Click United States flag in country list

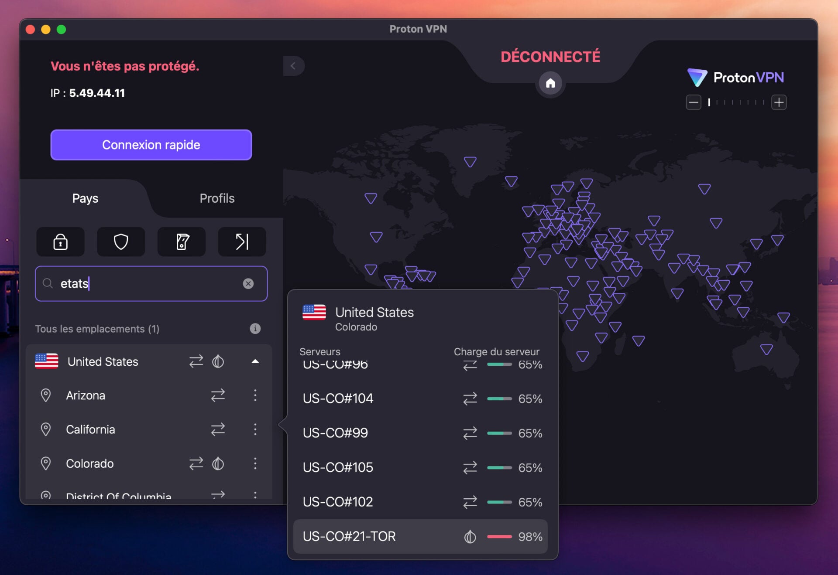click(47, 361)
